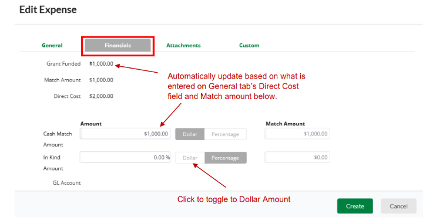Screen dimensions: 426x221
Task: Toggle In Kind to Dollar
Action: pos(190,158)
